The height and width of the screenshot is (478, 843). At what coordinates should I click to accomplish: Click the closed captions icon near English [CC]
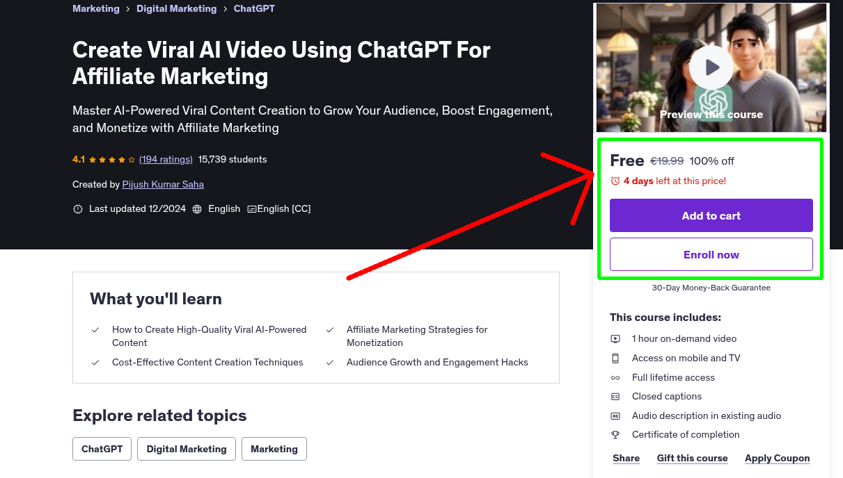point(252,208)
